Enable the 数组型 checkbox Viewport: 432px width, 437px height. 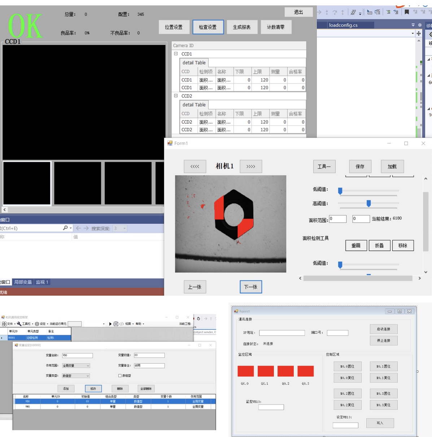(x=120, y=376)
